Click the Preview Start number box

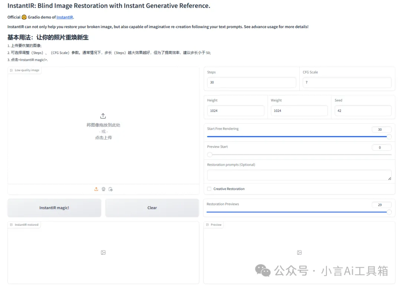(382, 147)
